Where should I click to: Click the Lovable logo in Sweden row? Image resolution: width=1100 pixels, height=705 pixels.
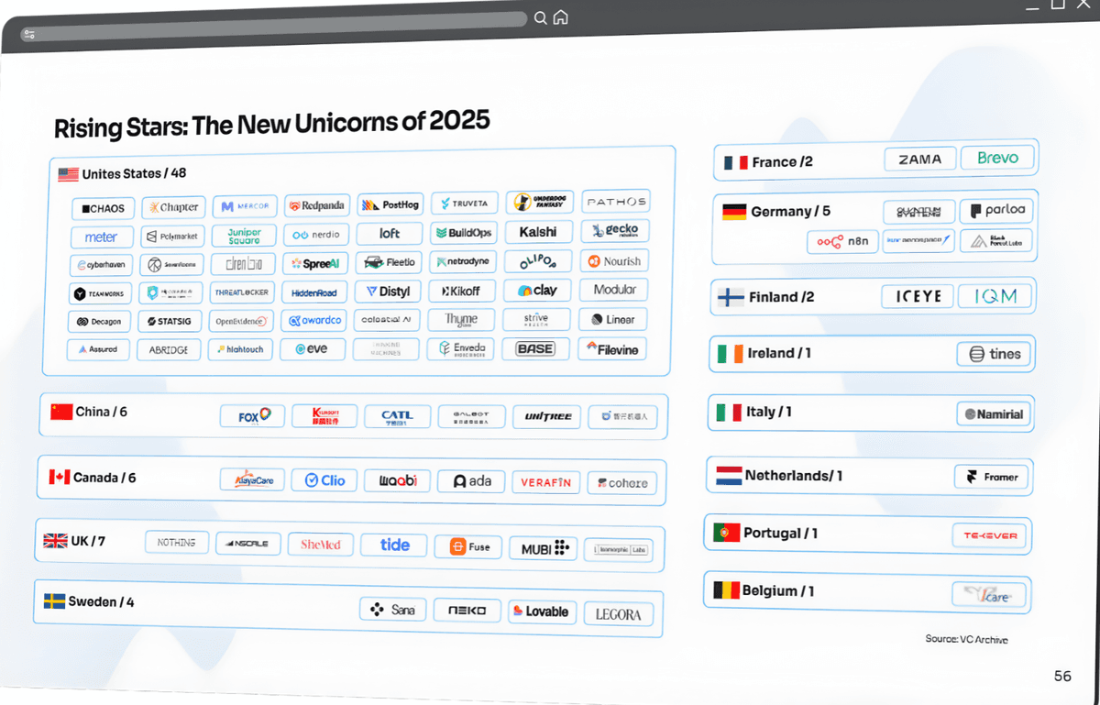(x=541, y=611)
